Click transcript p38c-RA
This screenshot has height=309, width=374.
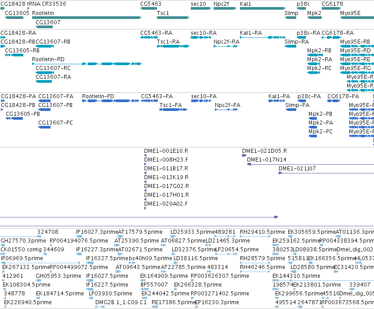301,37
